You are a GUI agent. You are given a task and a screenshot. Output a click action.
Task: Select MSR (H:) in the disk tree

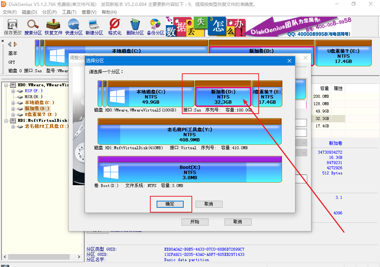point(33,97)
